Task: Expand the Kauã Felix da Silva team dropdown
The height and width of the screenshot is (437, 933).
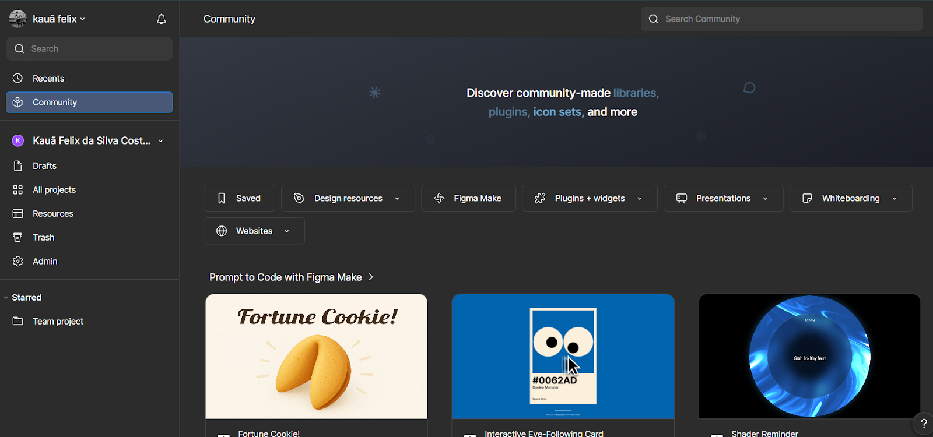Action: click(161, 141)
